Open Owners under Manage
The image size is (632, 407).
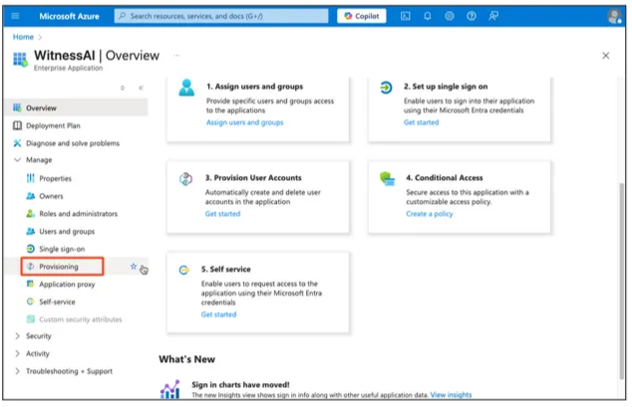(x=51, y=196)
